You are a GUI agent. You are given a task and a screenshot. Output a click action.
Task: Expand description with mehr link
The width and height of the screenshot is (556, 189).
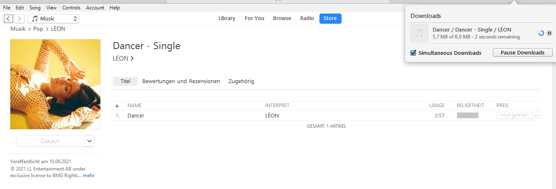(89, 175)
